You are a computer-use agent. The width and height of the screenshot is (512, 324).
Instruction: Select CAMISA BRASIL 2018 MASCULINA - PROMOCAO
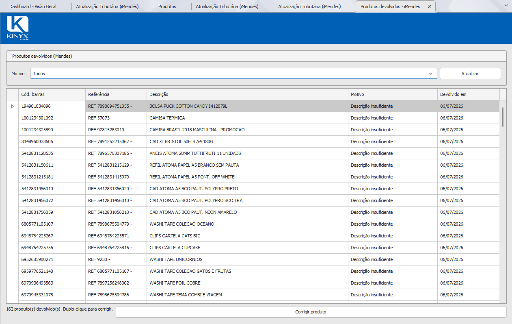pyautogui.click(x=253, y=130)
